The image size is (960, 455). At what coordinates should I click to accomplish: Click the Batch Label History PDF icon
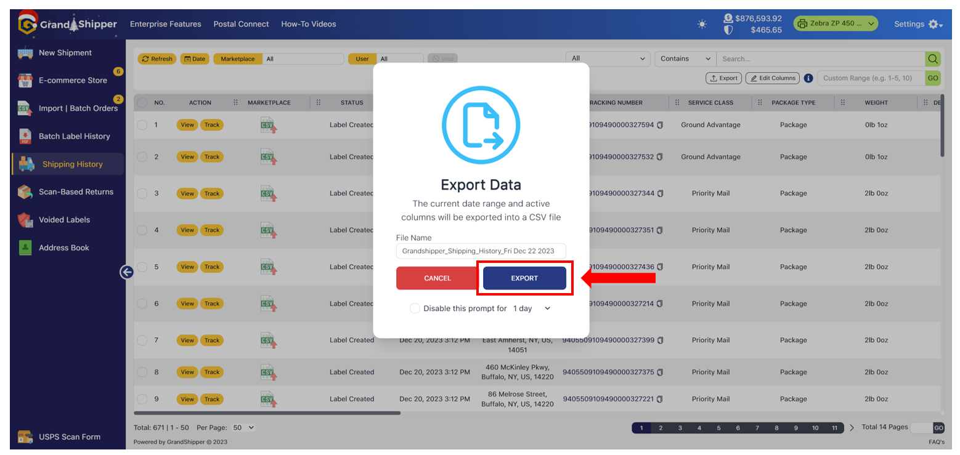pyautogui.click(x=25, y=136)
